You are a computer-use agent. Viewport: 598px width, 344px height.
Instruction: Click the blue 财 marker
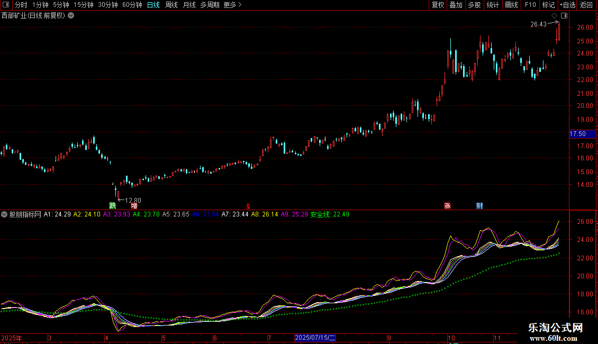480,205
